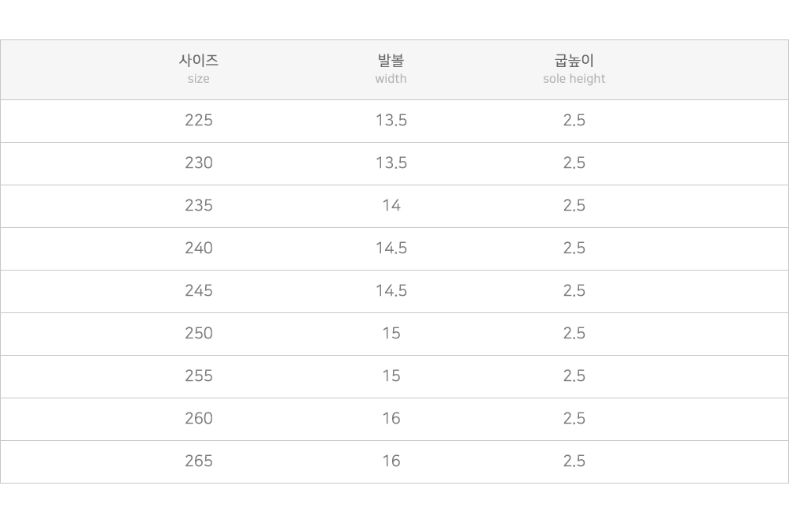The width and height of the screenshot is (789, 523).
Task: Click width 15 in the 250 row
Action: pos(391,334)
